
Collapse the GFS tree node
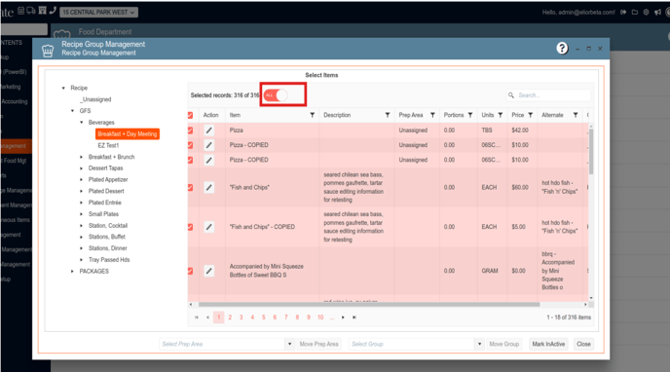coord(72,111)
